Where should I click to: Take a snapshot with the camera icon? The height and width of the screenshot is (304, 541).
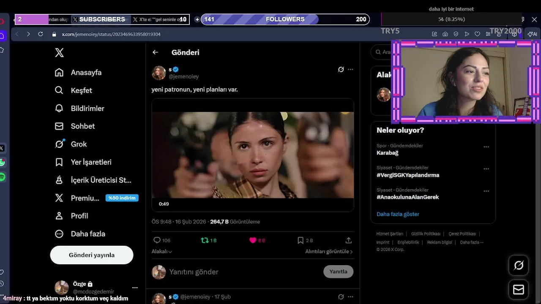445,34
